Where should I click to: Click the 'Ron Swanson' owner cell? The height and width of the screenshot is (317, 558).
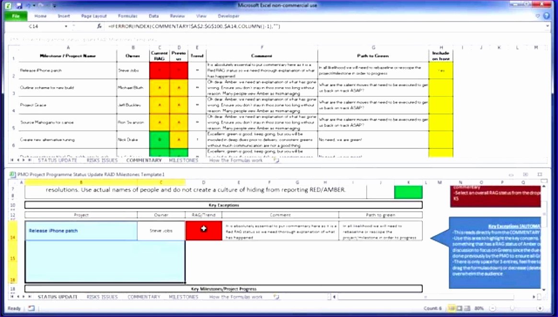click(x=133, y=122)
